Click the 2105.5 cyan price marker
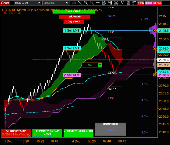 pos(163,31)
